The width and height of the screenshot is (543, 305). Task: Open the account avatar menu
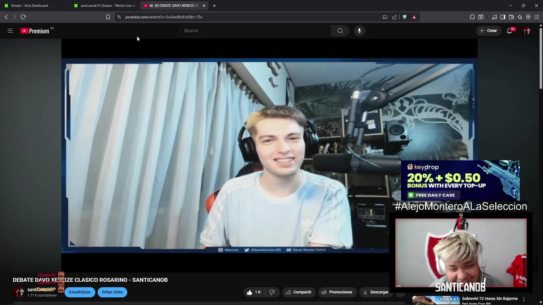click(527, 30)
